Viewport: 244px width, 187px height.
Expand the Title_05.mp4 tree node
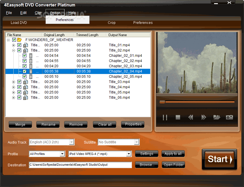pyautogui.click(x=14, y=92)
